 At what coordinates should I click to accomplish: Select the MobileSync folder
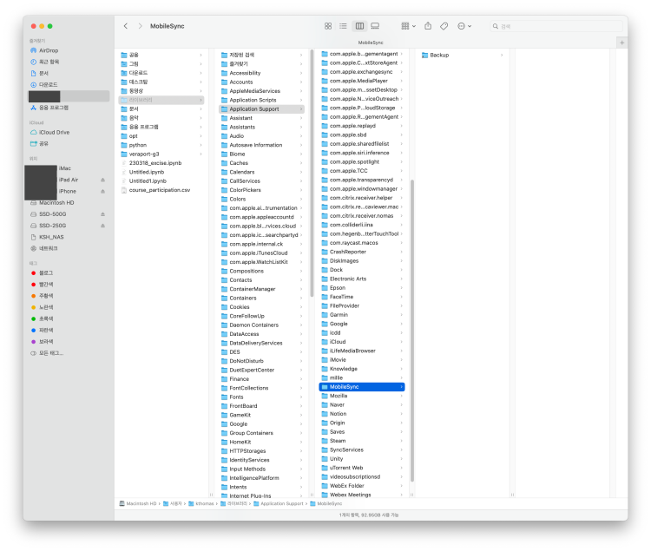coord(362,387)
